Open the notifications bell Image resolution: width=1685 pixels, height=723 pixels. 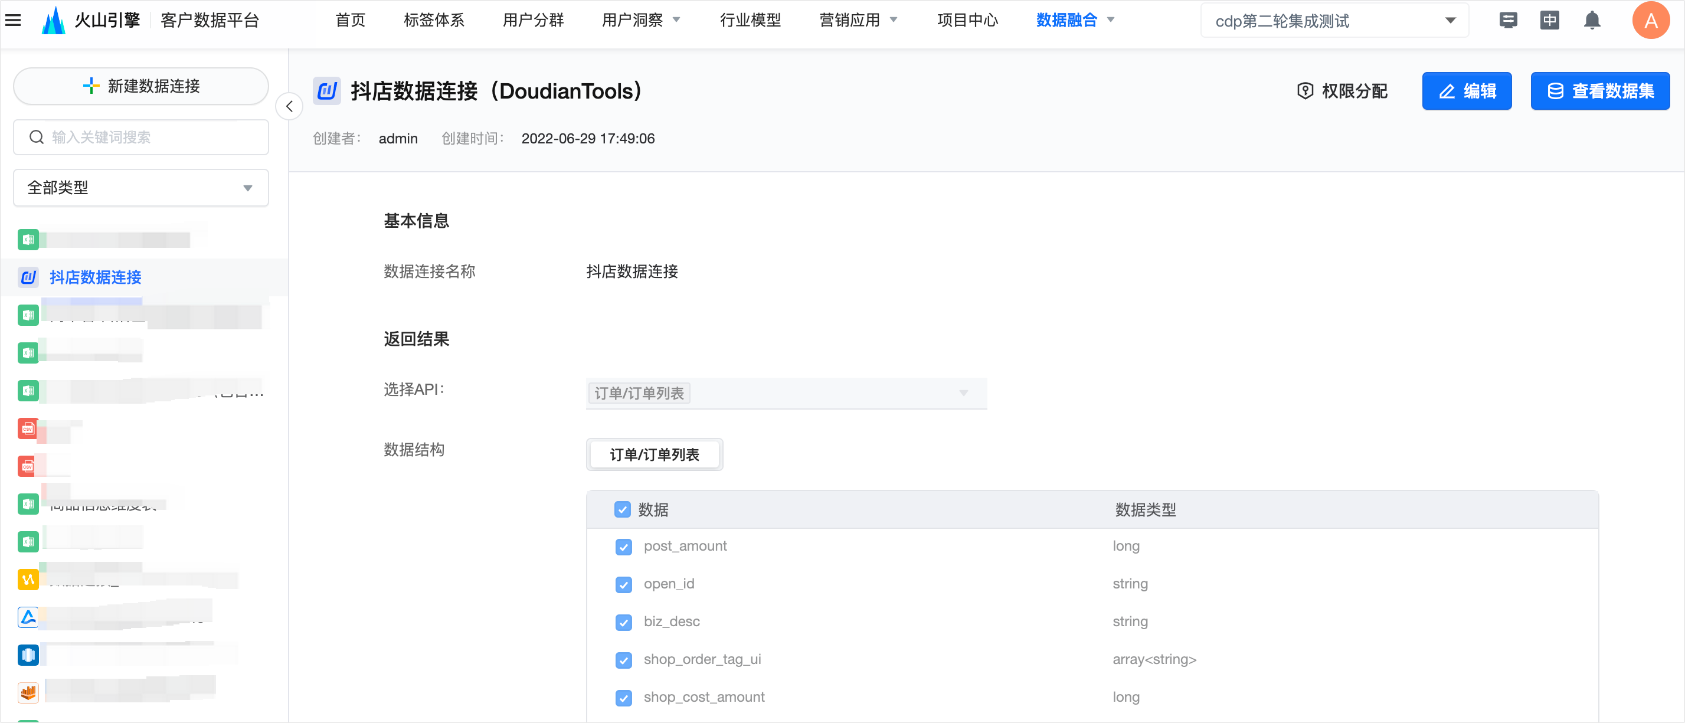click(x=1592, y=20)
